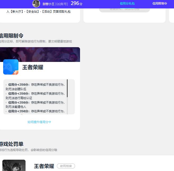The width and height of the screenshot is (174, 171).
Task: Open the 如何提升信用分 link
Action: [39, 122]
